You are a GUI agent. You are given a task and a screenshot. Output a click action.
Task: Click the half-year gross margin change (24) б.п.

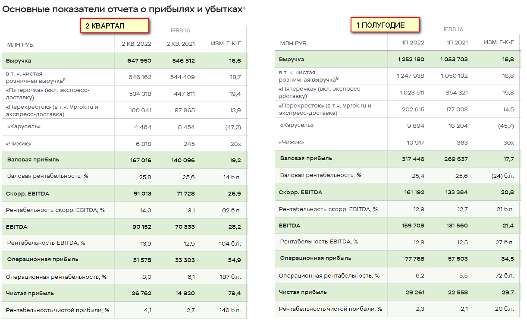click(503, 175)
